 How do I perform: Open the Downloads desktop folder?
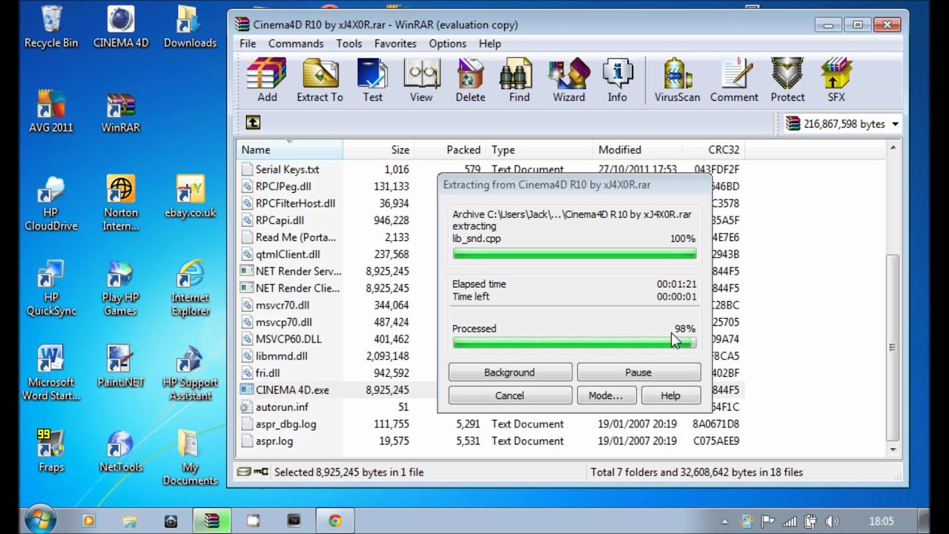[190, 27]
